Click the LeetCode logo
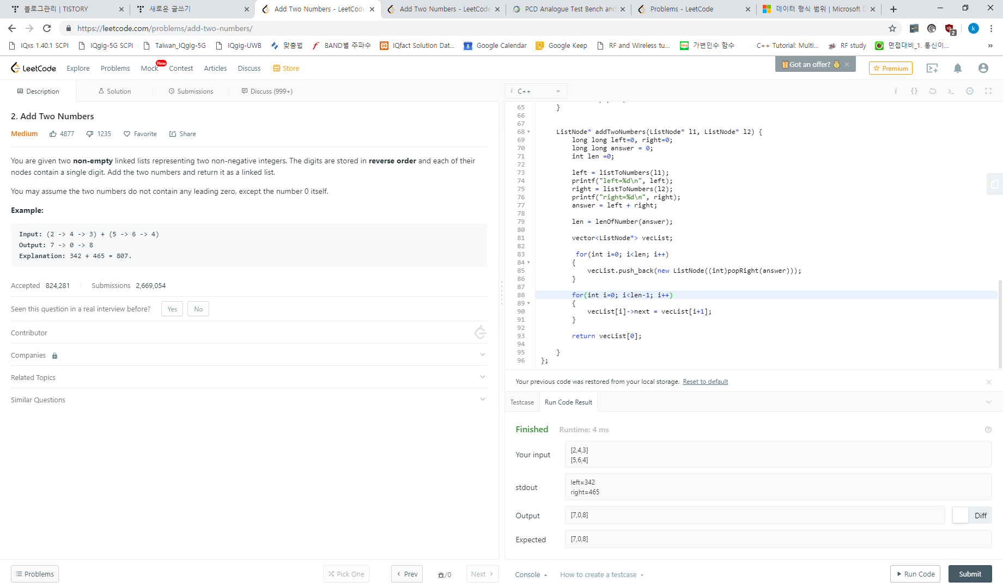This screenshot has height=588, width=1003. 33,68
